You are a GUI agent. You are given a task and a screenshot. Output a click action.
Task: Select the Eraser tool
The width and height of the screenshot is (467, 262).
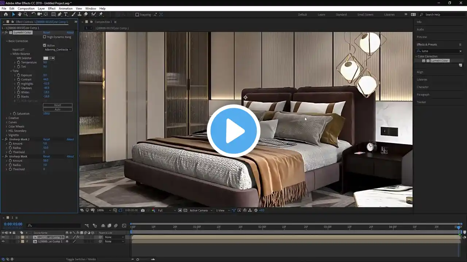point(86,15)
